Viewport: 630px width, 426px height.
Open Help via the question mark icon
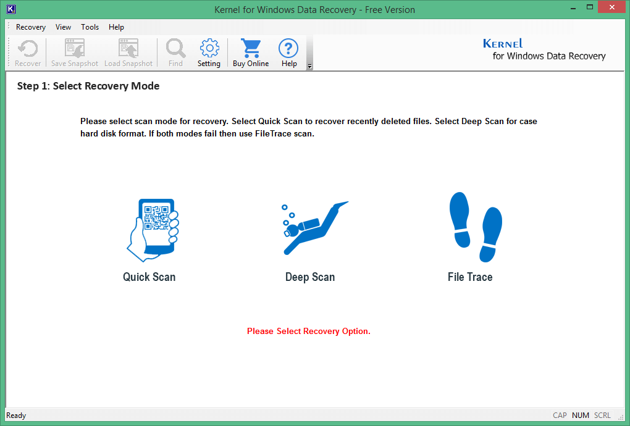(288, 48)
